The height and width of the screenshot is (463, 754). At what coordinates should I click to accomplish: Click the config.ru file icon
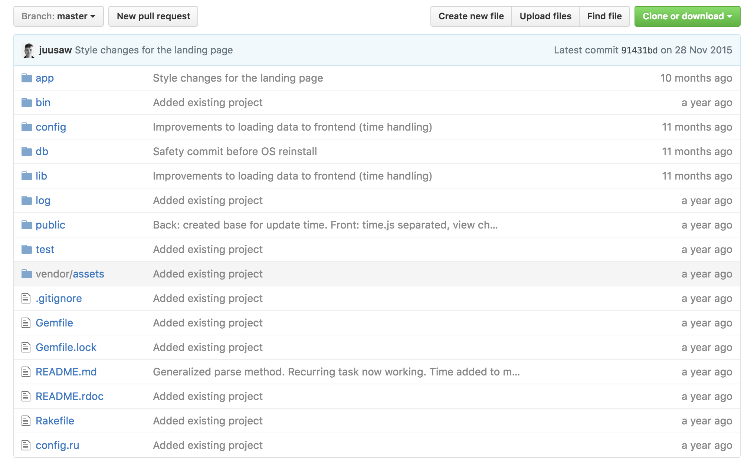coord(26,445)
